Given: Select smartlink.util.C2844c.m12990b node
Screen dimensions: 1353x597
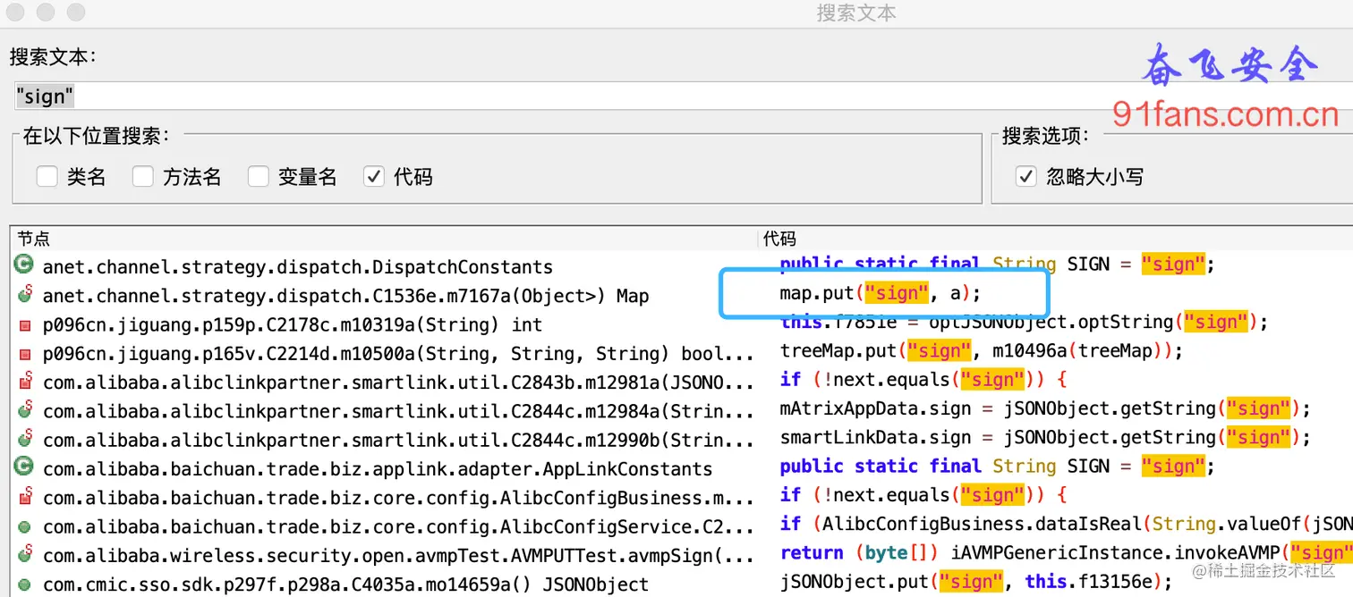Looking at the screenshot, I should pyautogui.click(x=398, y=440).
